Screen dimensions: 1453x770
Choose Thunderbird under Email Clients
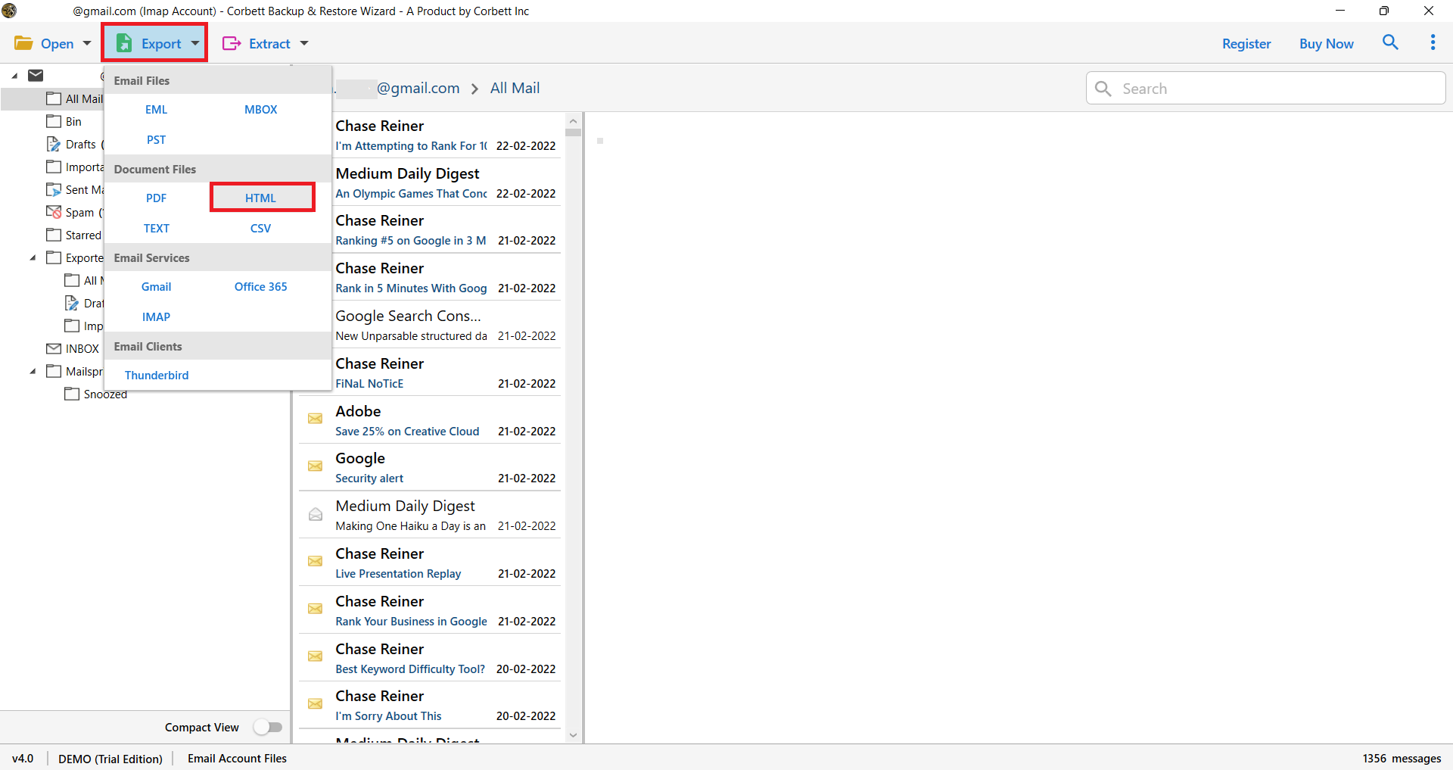click(x=157, y=375)
